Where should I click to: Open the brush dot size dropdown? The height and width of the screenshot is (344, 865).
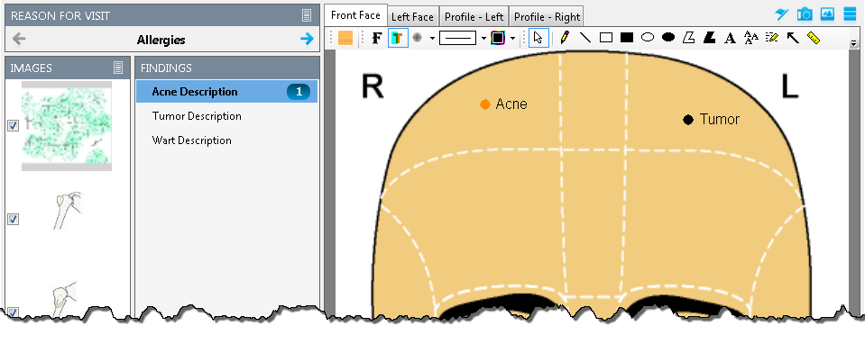(x=433, y=38)
